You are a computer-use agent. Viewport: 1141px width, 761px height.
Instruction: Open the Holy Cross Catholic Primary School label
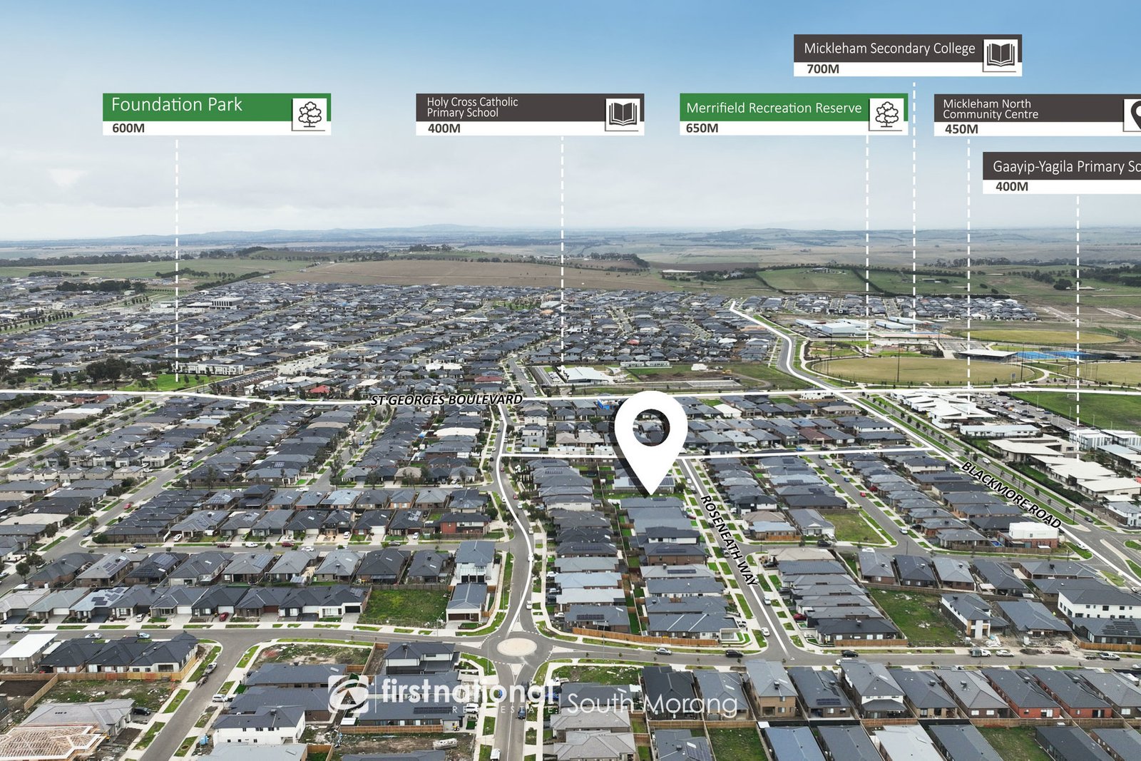[472, 108]
